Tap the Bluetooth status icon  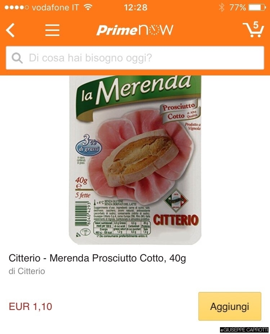[221, 8]
